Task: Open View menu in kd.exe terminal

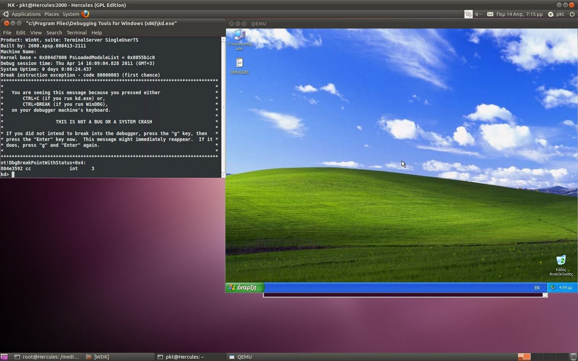Action: coord(36,32)
